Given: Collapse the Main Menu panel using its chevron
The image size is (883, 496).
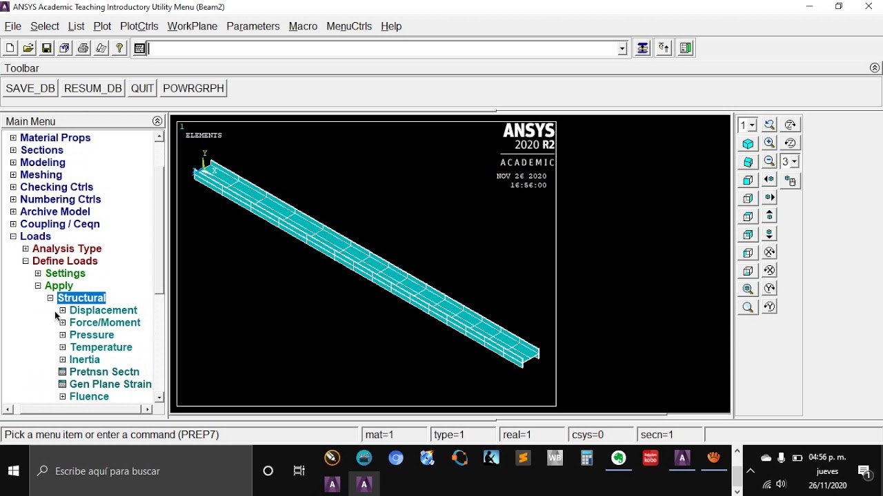Looking at the screenshot, I should tap(157, 121).
